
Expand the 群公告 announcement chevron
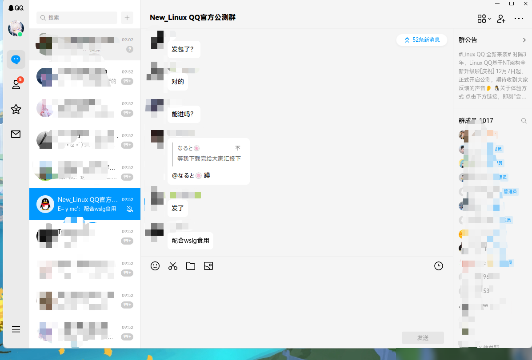[x=524, y=40]
